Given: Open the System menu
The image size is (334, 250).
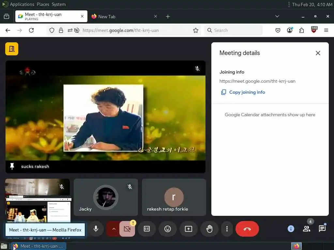Looking at the screenshot, I should pyautogui.click(x=59, y=4).
